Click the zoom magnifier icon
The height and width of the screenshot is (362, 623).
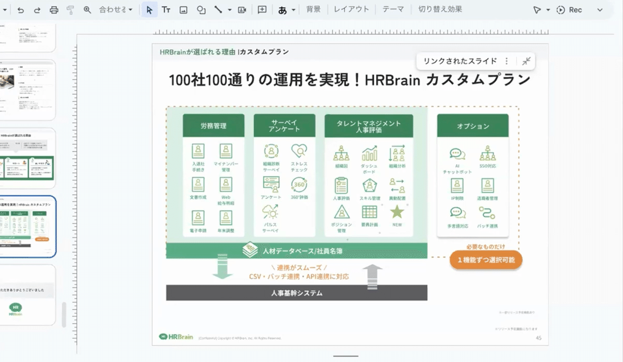[x=87, y=10]
